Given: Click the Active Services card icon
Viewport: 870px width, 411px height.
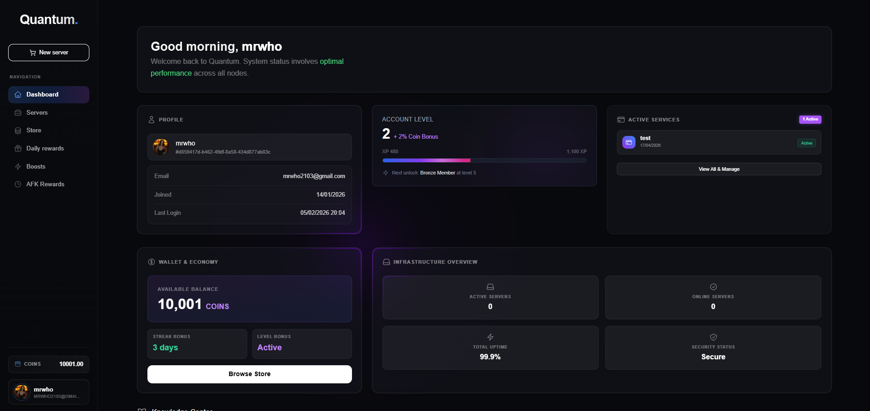Looking at the screenshot, I should (x=621, y=119).
